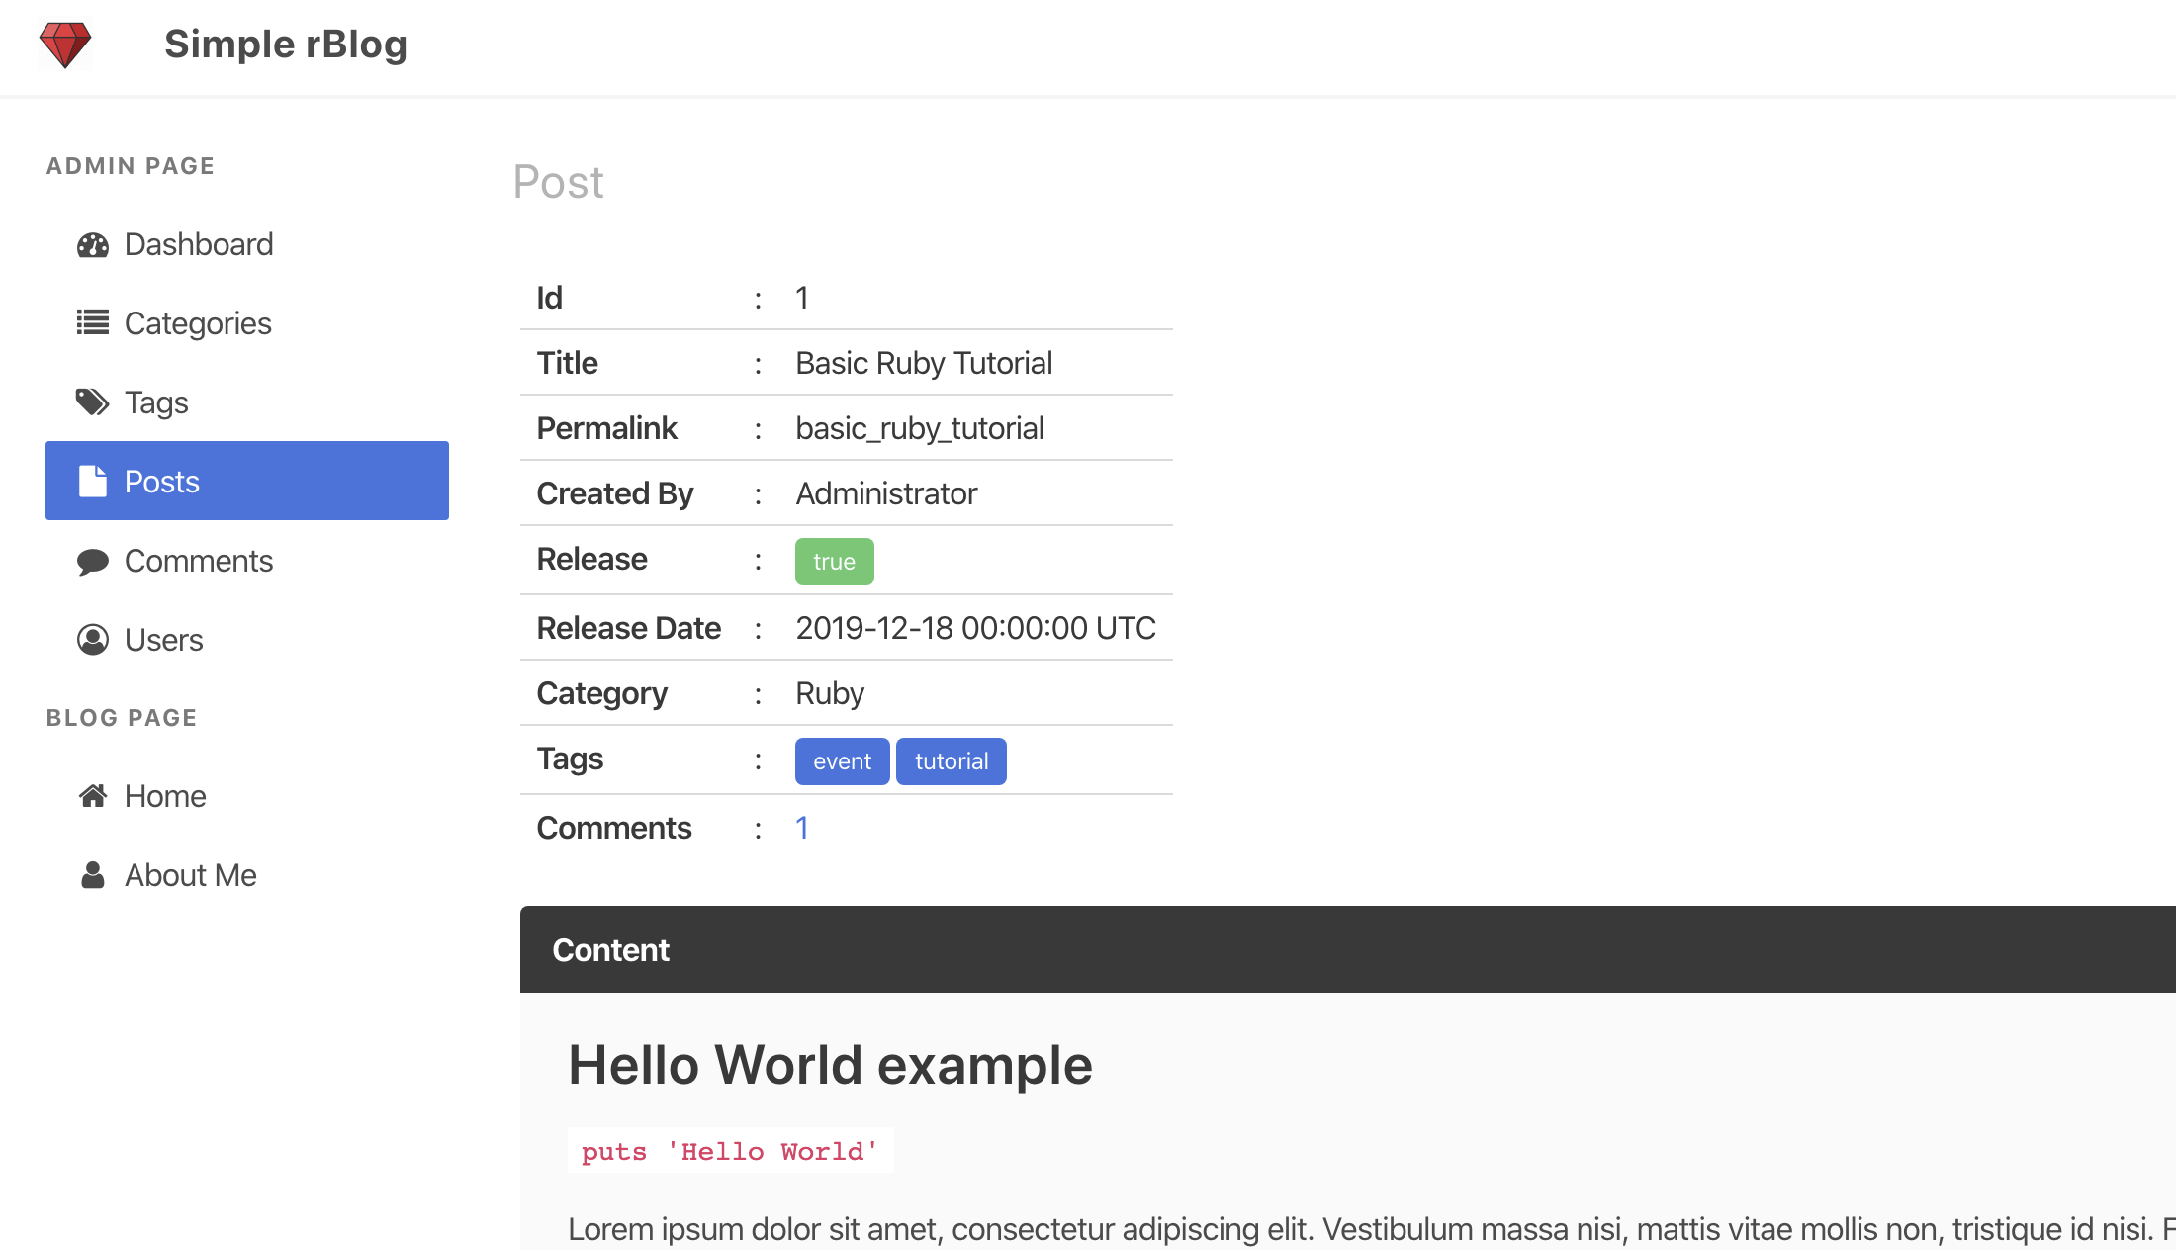
Task: Click the tutorial tag badge
Action: pos(951,761)
